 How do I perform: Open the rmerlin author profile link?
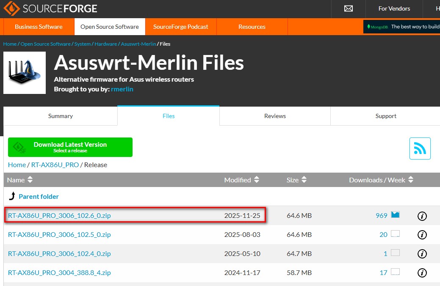pyautogui.click(x=122, y=89)
